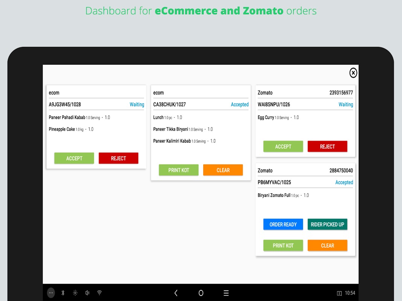402x301 pixels.
Task: Select Zomato ID 2393156977
Action: pos(341,93)
